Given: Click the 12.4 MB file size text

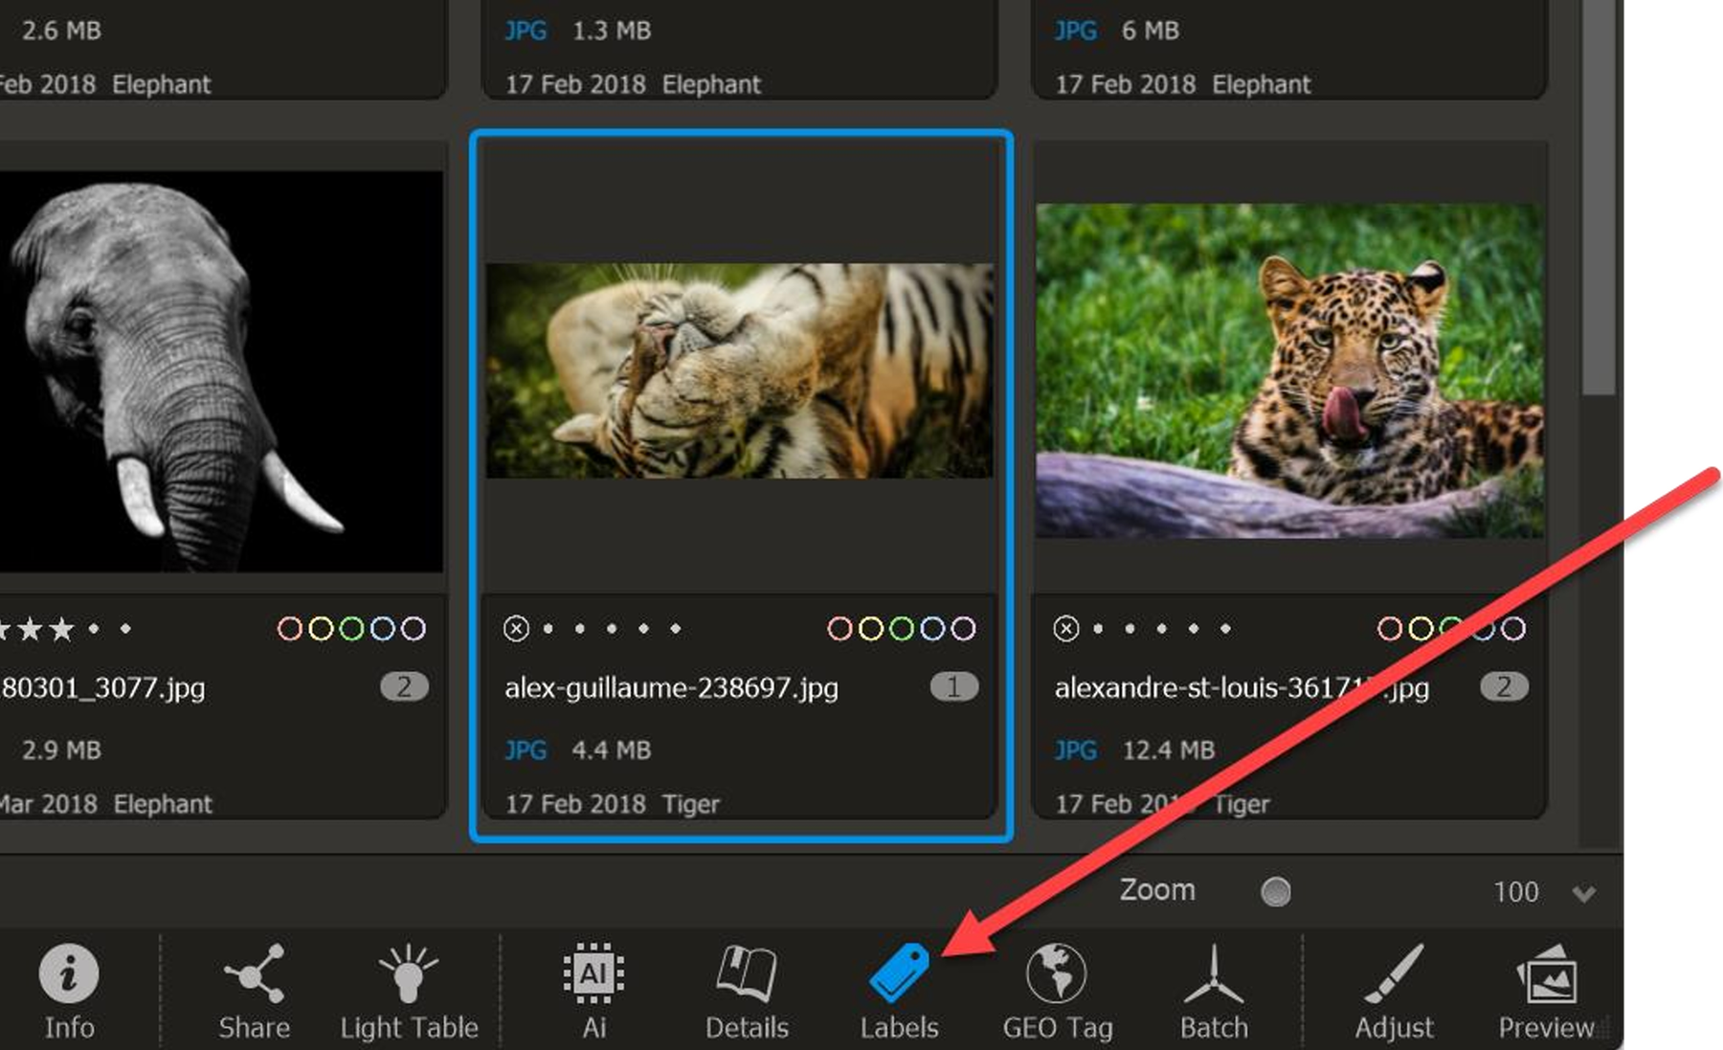Looking at the screenshot, I should tap(1168, 749).
